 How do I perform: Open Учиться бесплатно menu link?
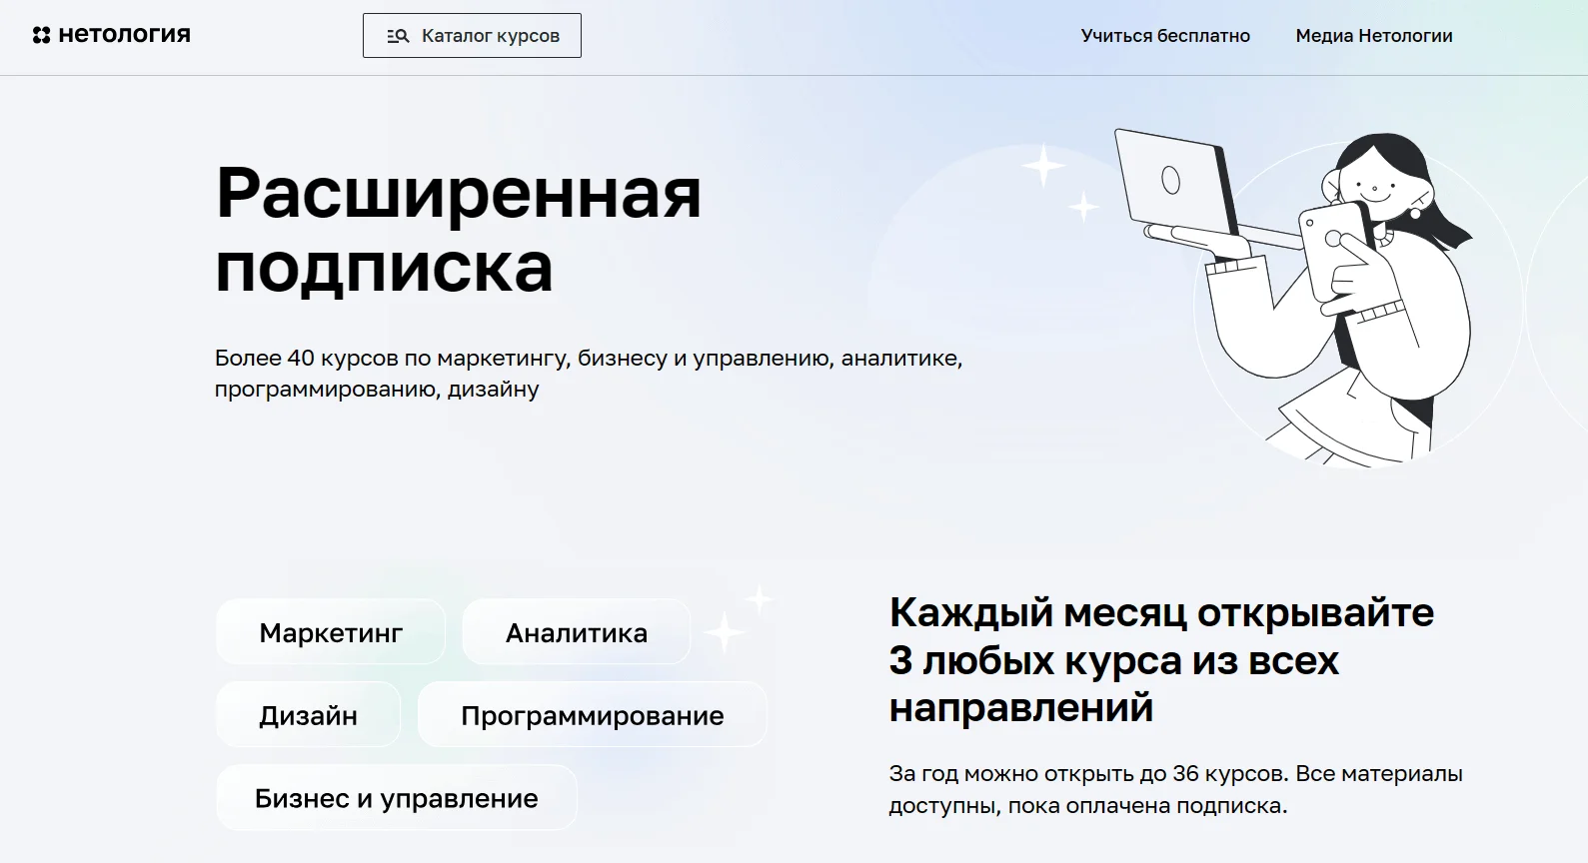[1165, 35]
